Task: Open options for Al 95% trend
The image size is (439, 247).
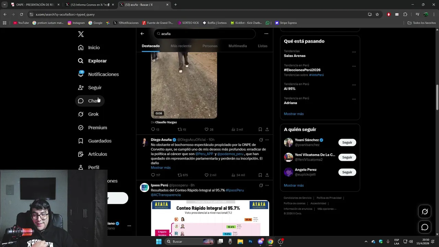Action: click(x=354, y=85)
